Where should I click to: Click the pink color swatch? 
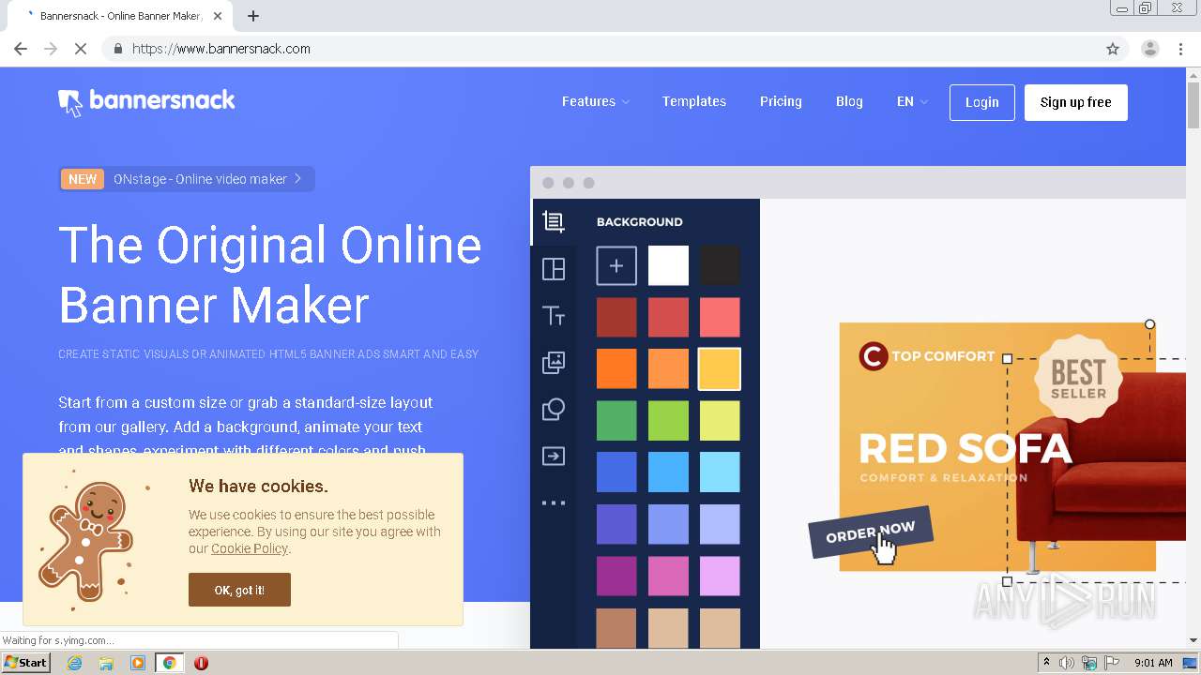click(668, 576)
